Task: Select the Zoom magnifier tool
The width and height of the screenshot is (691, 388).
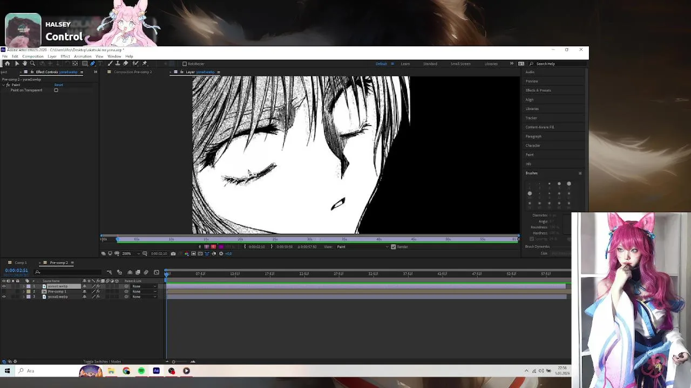Action: pyautogui.click(x=32, y=64)
